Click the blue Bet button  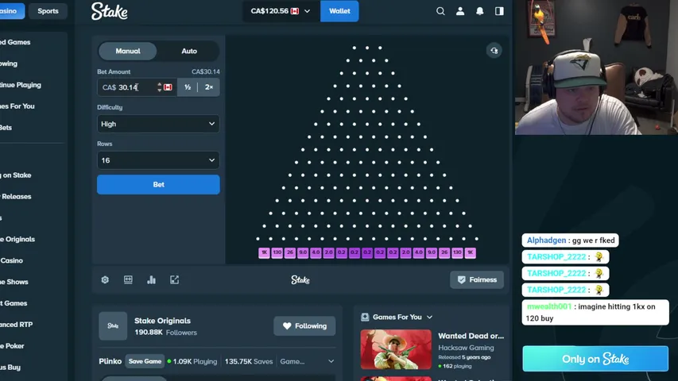pos(158,184)
